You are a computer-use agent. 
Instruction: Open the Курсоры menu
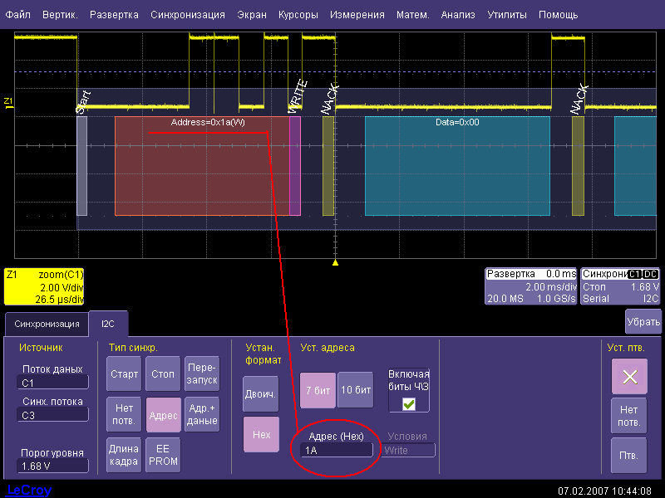click(297, 15)
